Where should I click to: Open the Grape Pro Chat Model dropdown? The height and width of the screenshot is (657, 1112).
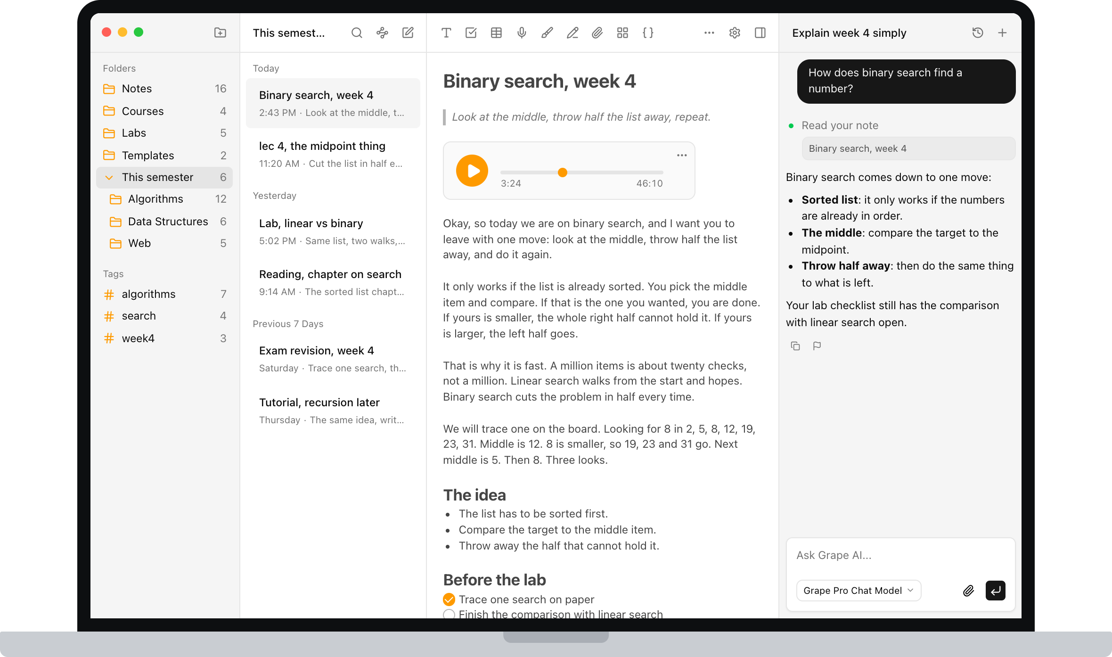tap(859, 591)
